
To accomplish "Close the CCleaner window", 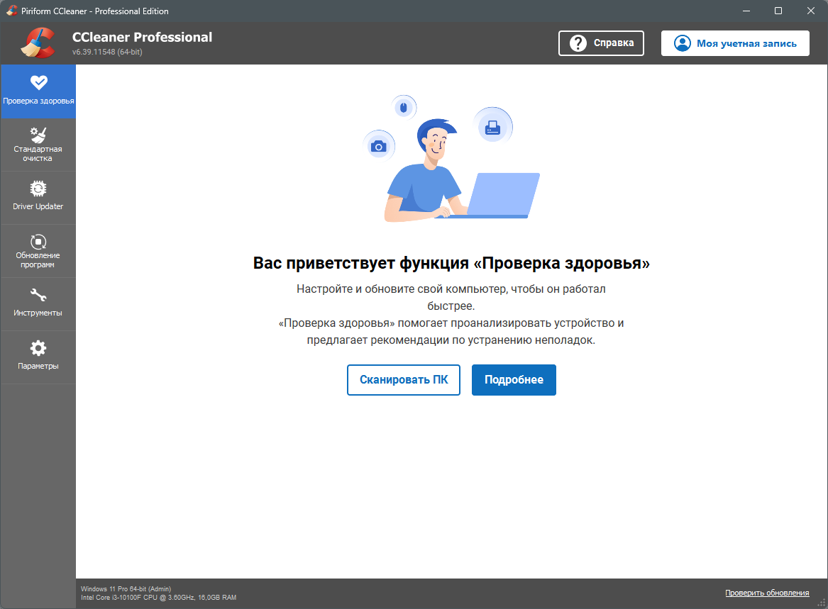I will (x=811, y=11).
